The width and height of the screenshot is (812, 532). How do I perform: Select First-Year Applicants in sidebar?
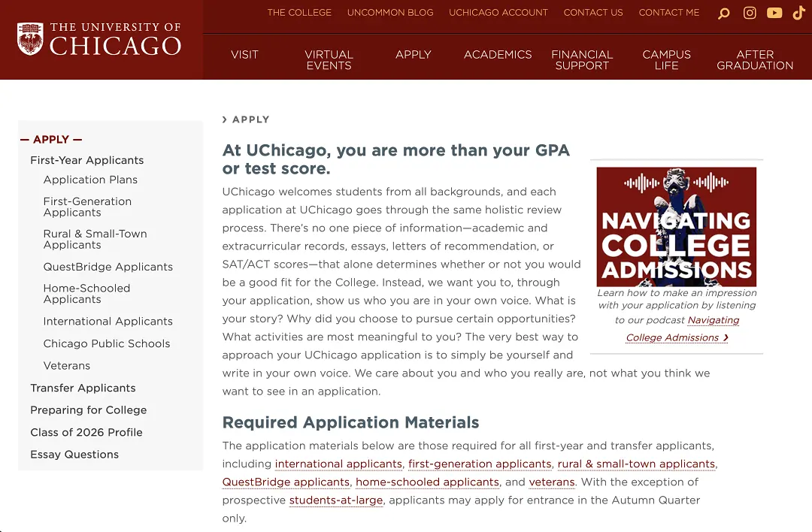[87, 161]
